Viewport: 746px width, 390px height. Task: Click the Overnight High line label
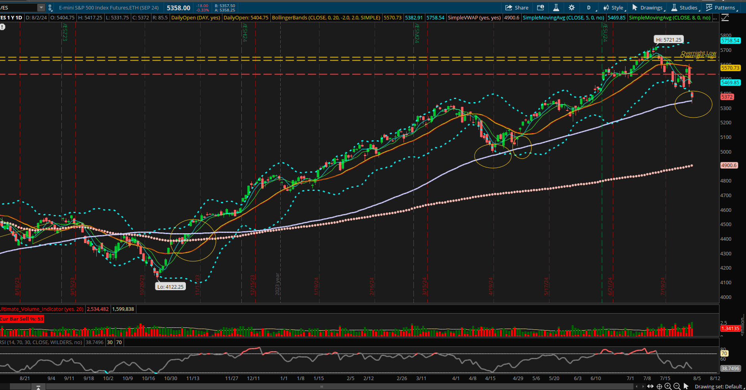pyautogui.click(x=698, y=57)
